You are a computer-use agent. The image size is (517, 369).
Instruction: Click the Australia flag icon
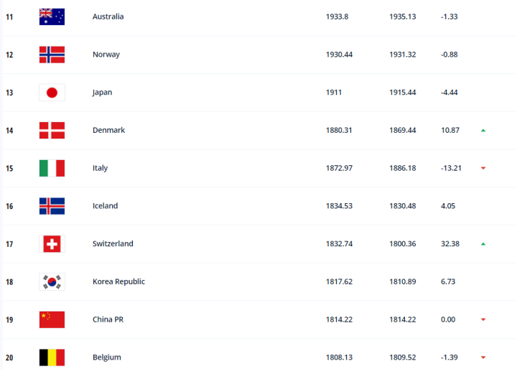point(52,17)
